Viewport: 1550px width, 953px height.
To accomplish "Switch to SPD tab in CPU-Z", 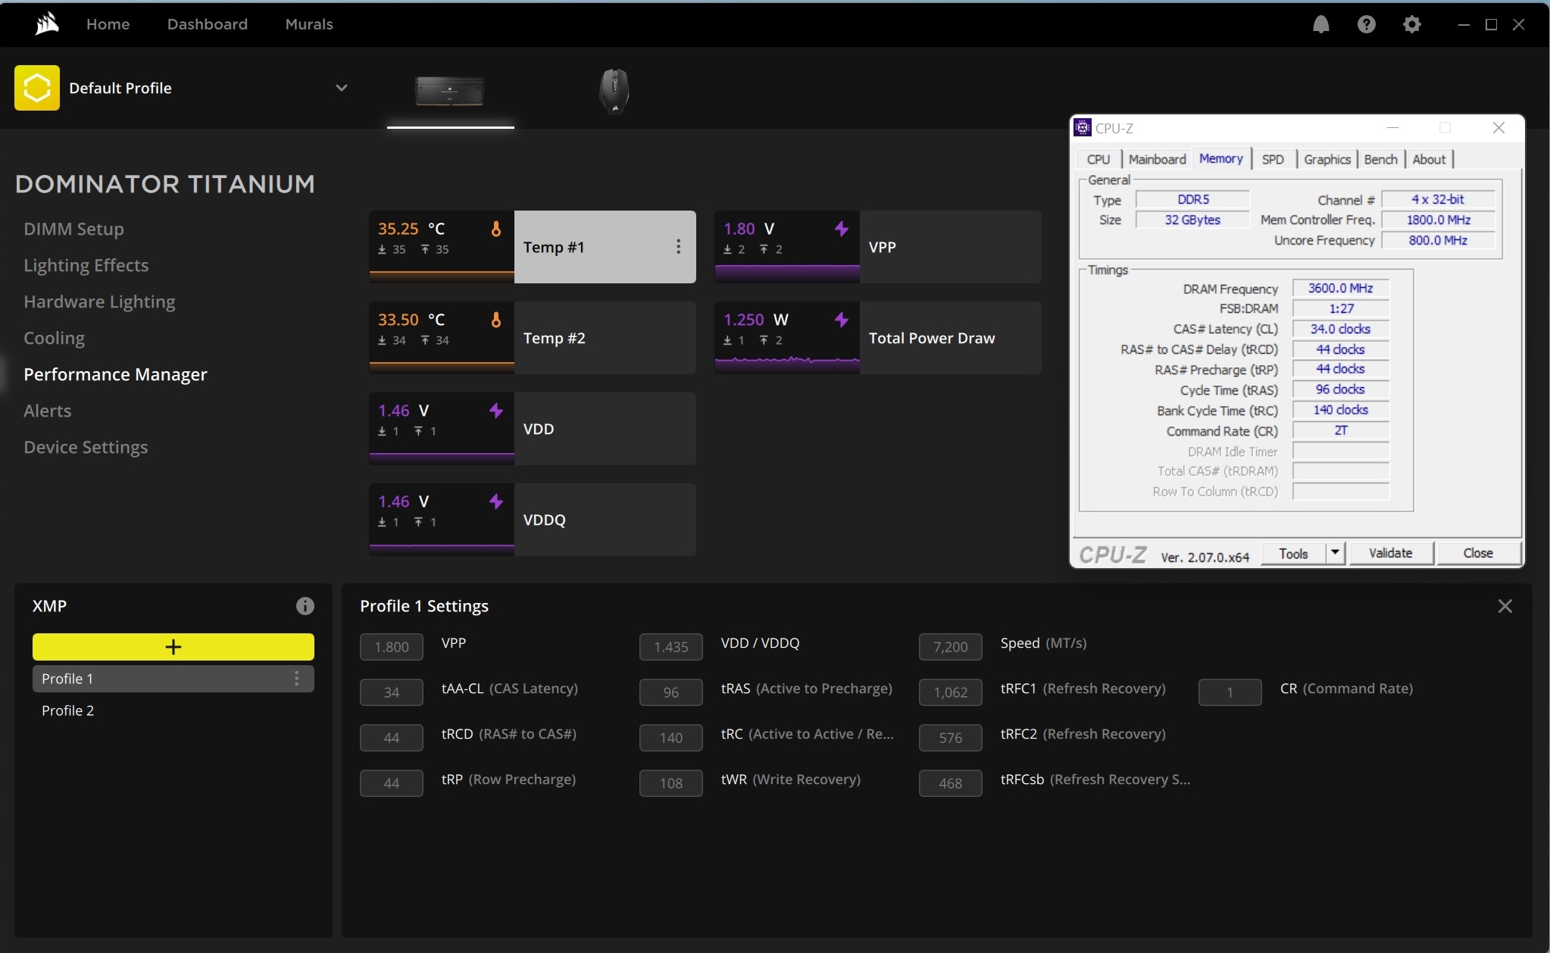I will point(1273,159).
